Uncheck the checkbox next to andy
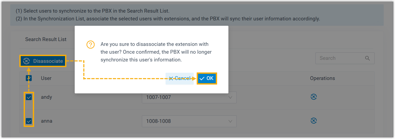This screenshot has width=395, height=139. tap(29, 97)
